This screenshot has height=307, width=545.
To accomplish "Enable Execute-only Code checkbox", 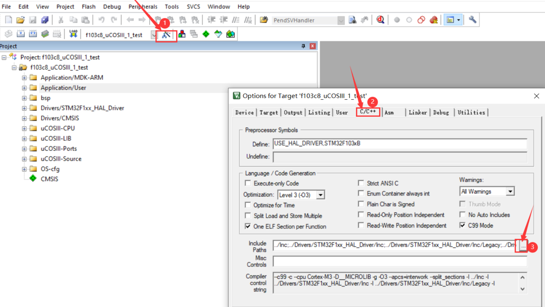I will tap(248, 183).
